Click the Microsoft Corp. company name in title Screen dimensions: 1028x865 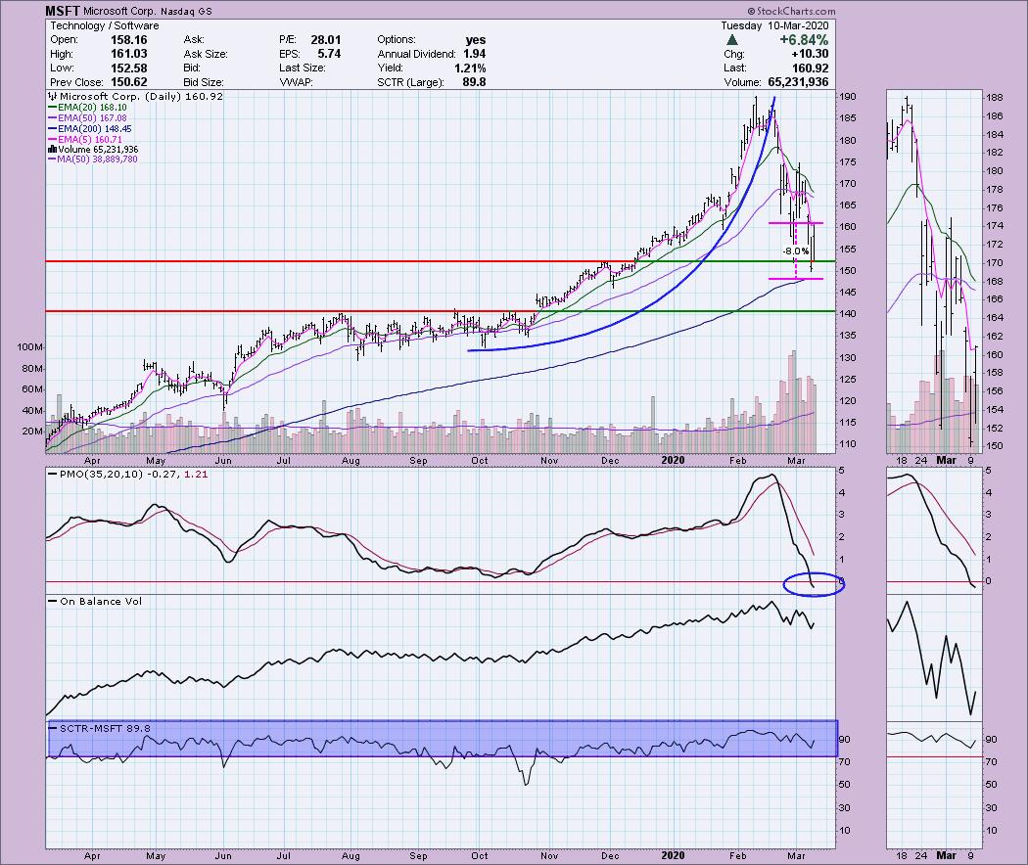[x=120, y=11]
